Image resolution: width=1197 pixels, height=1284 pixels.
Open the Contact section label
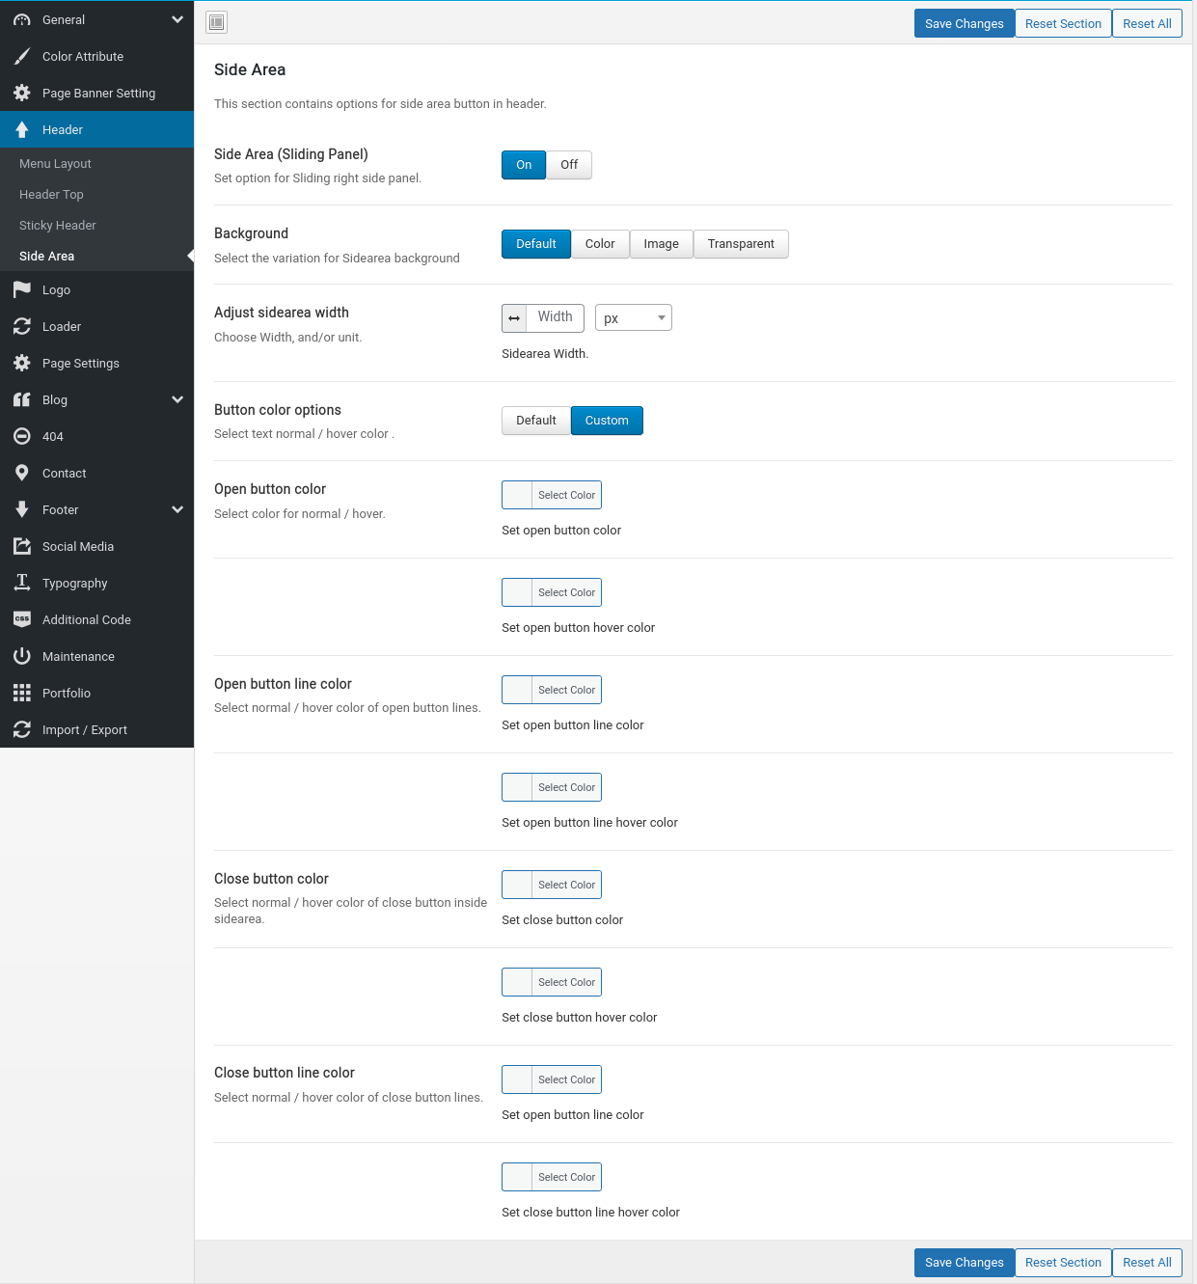click(x=65, y=473)
